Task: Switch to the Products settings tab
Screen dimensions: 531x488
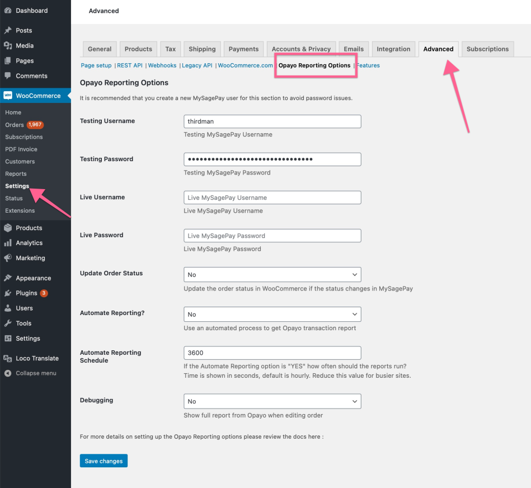Action: coord(138,49)
